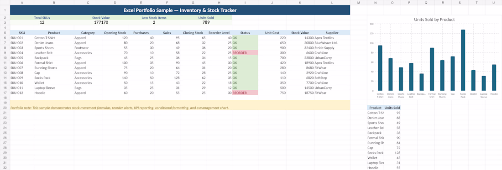Select the Footwear category cell
Screen dimensions: 502x170
pos(88,47)
